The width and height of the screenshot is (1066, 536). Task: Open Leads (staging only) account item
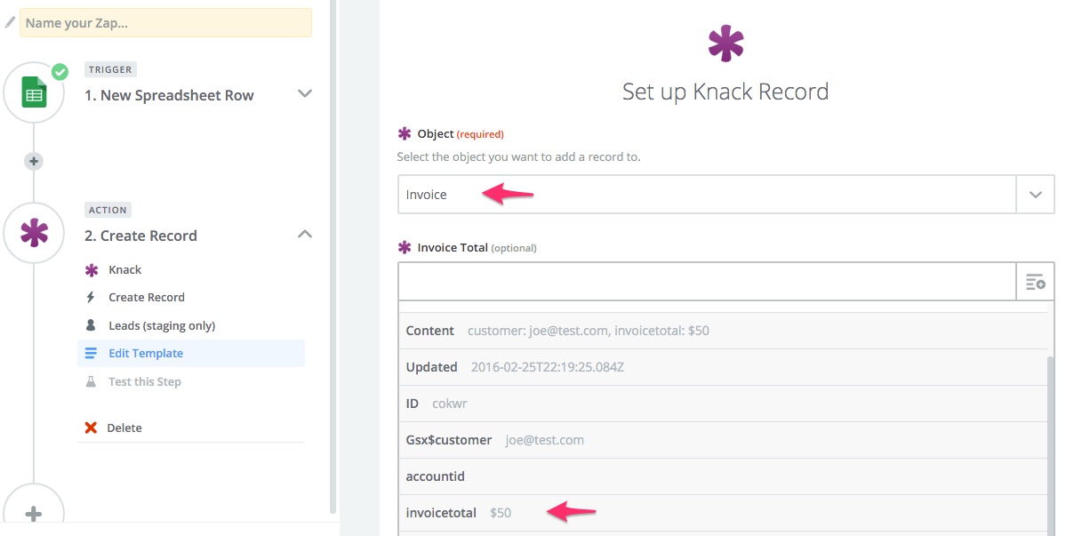click(162, 325)
